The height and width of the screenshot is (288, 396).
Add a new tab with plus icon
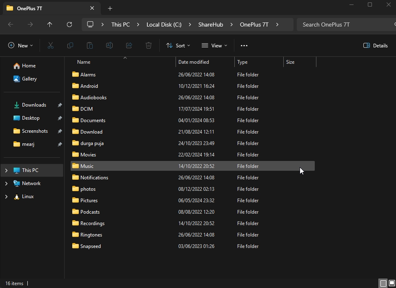110,8
